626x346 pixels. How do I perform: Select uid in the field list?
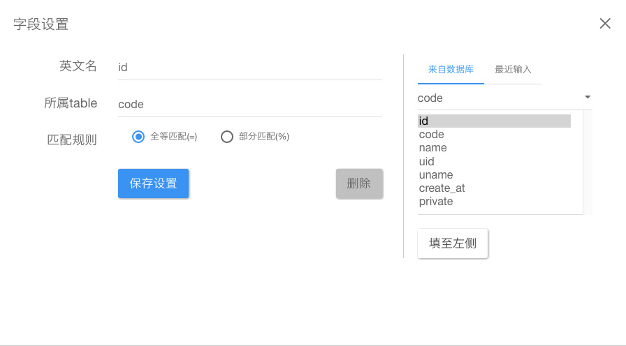(x=494, y=161)
